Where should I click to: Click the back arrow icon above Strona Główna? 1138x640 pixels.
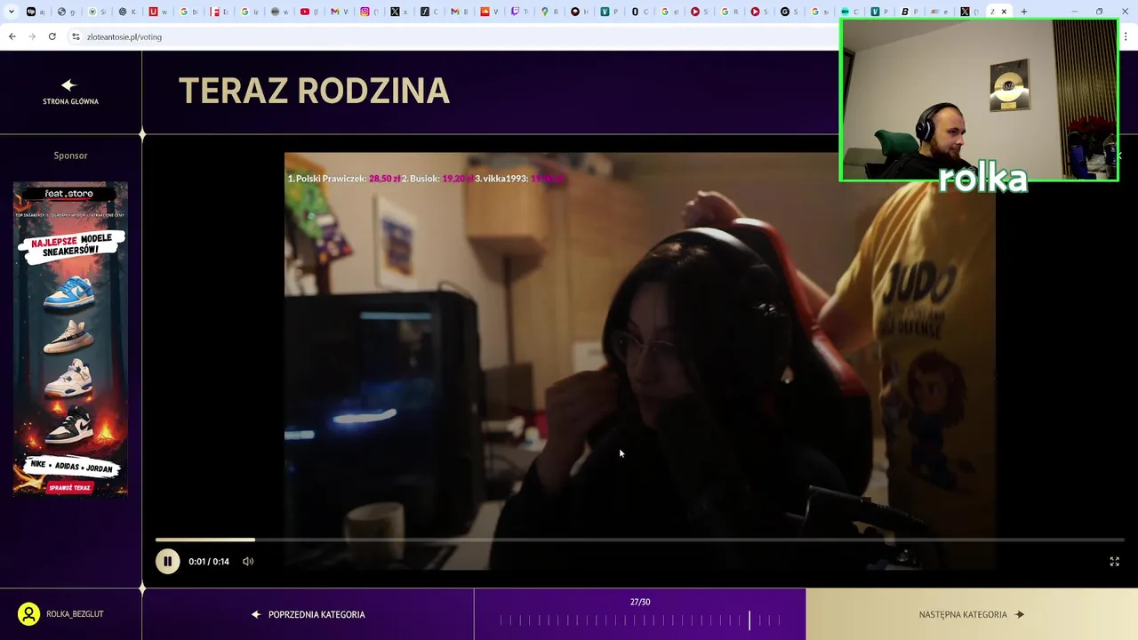click(x=69, y=85)
